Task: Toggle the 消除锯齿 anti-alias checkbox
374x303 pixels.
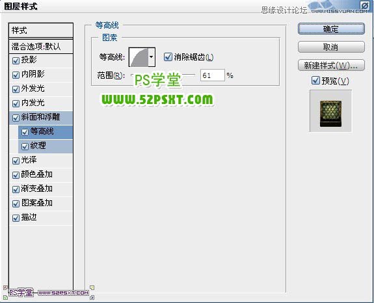Action: click(x=168, y=57)
